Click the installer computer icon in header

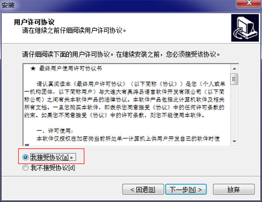tap(245, 28)
